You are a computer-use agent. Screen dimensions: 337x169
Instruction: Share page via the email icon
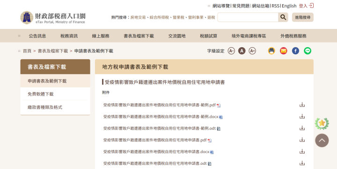[284, 51]
